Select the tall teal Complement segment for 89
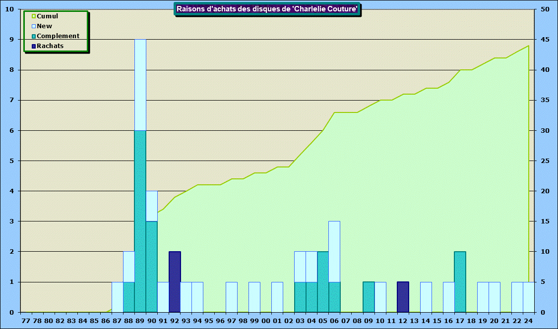558x329 pixels. coord(140,221)
